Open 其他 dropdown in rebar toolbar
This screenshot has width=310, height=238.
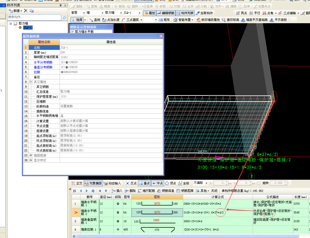pos(202,191)
